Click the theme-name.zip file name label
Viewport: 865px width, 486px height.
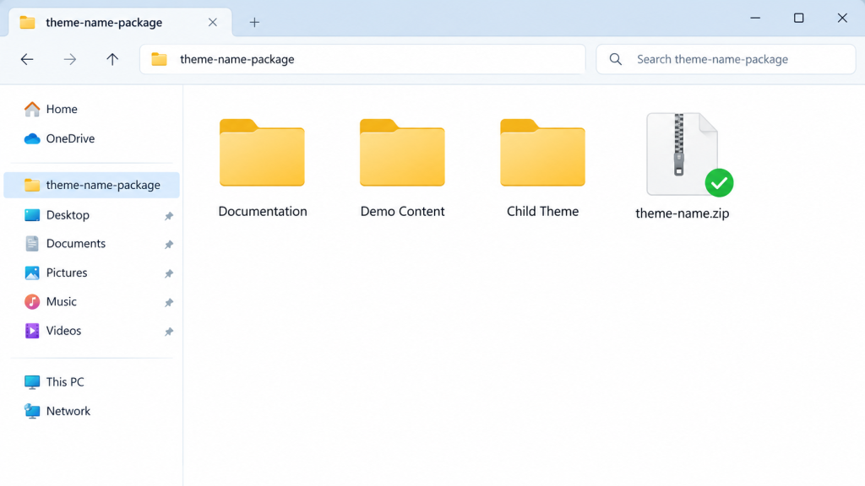tap(683, 213)
